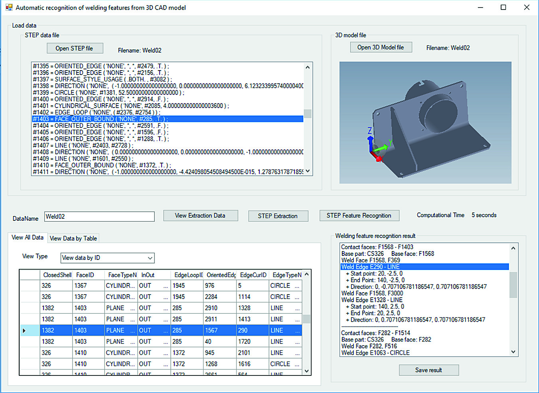The image size is (539, 393).
Task: Save the welding recognition result
Action: coord(429,370)
